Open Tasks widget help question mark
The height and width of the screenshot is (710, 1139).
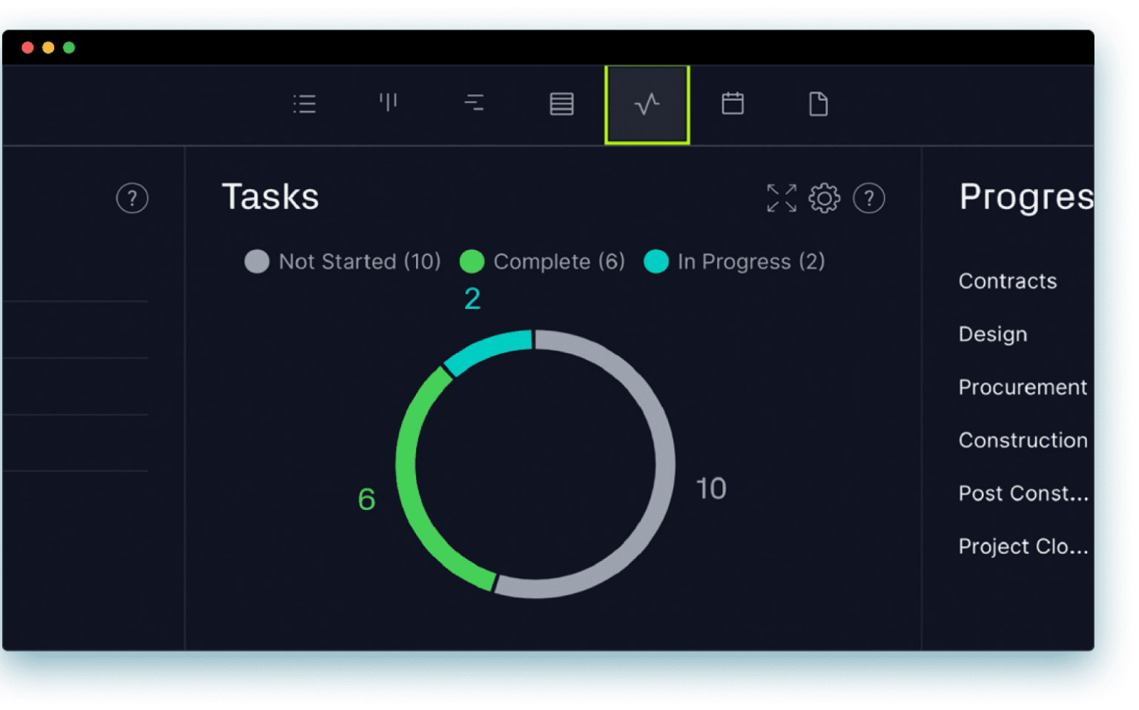point(869,198)
